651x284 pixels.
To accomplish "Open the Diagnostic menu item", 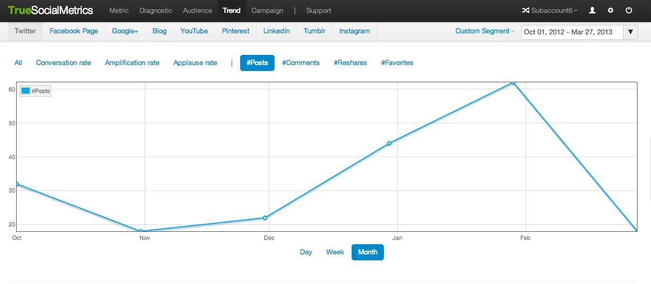I will tap(156, 10).
